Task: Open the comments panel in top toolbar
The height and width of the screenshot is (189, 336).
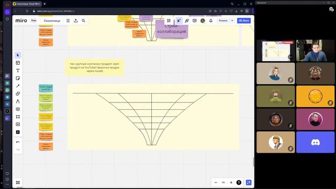Action: tap(195, 20)
